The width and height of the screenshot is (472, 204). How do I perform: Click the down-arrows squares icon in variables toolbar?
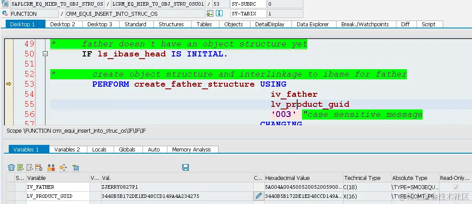(51, 168)
